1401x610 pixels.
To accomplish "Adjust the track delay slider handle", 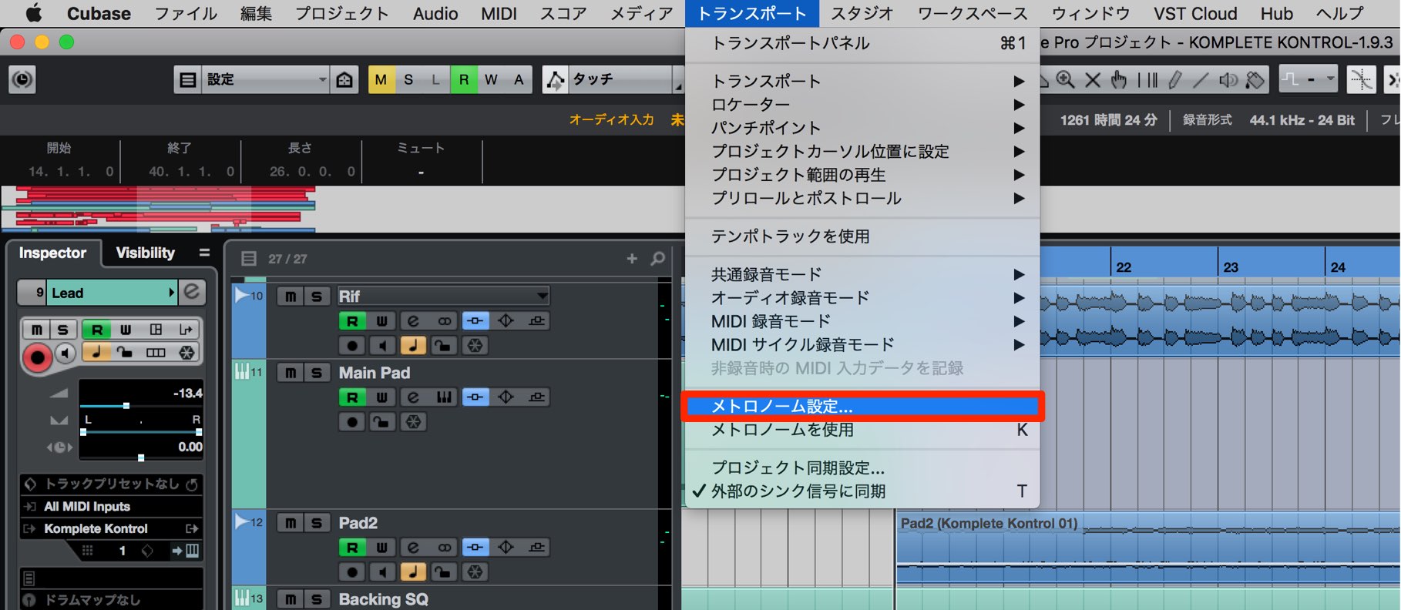I will click(141, 458).
